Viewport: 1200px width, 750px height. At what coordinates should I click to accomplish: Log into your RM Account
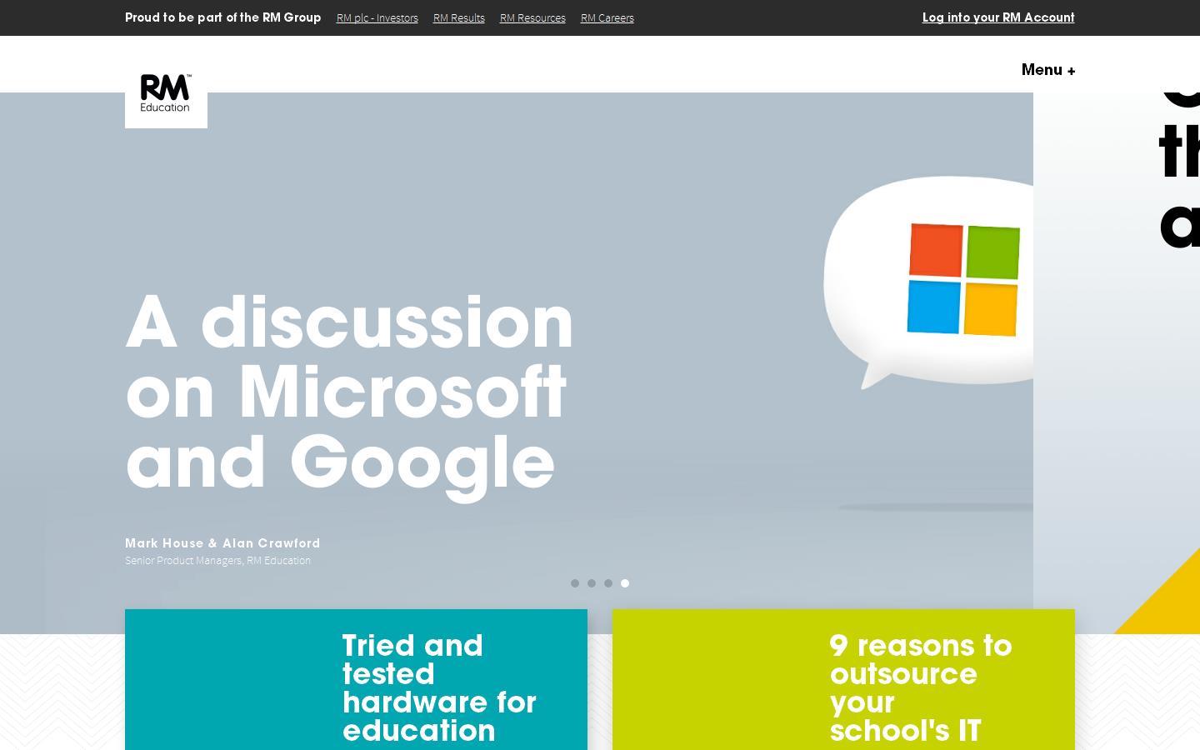point(998,17)
